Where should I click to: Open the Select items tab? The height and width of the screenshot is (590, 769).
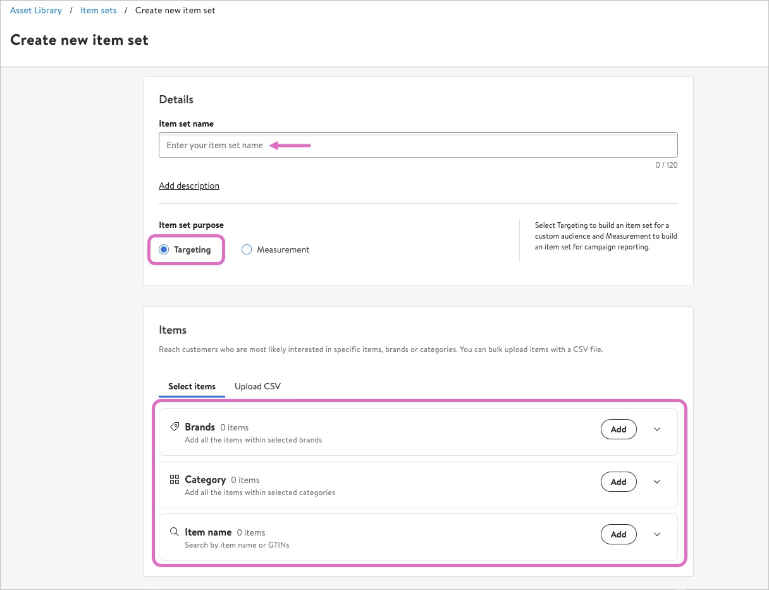pos(192,386)
